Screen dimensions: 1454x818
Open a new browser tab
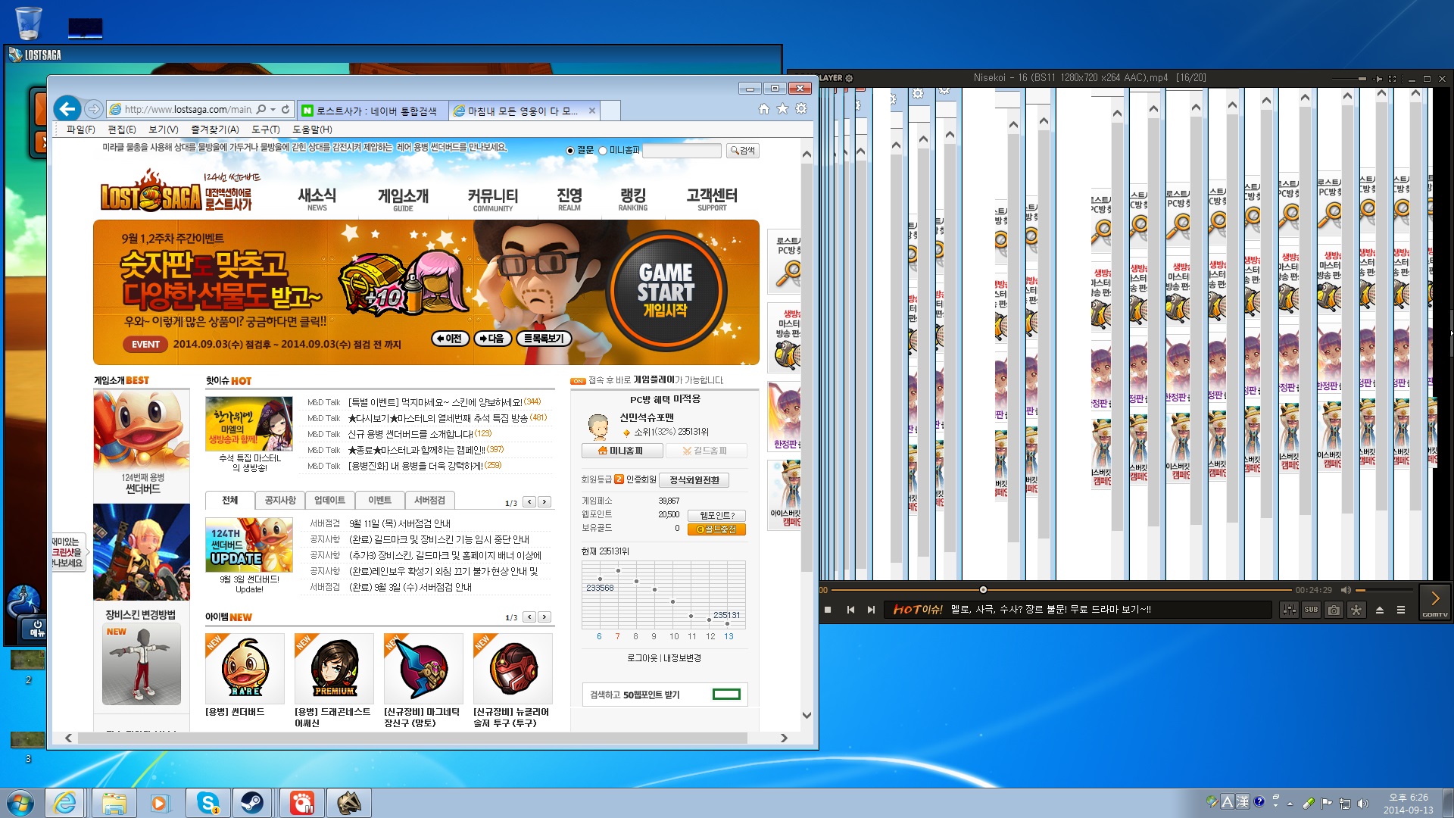tap(610, 111)
